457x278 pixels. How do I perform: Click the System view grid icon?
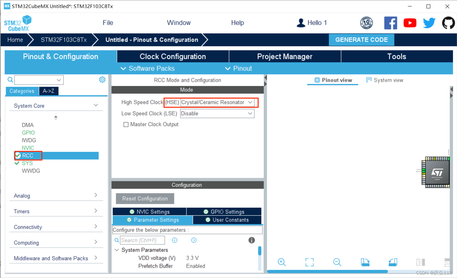369,80
